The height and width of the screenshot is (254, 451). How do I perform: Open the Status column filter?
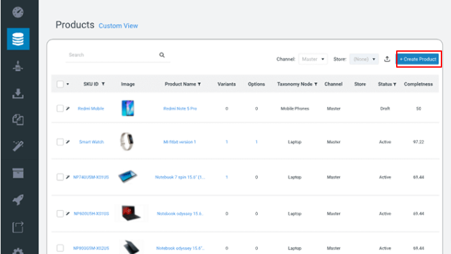(x=395, y=84)
